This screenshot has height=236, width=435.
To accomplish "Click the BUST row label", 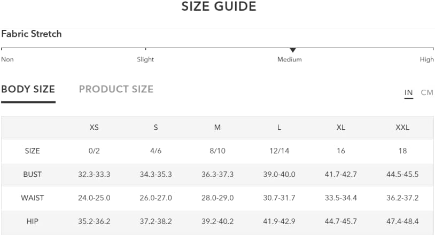I will point(33,175).
